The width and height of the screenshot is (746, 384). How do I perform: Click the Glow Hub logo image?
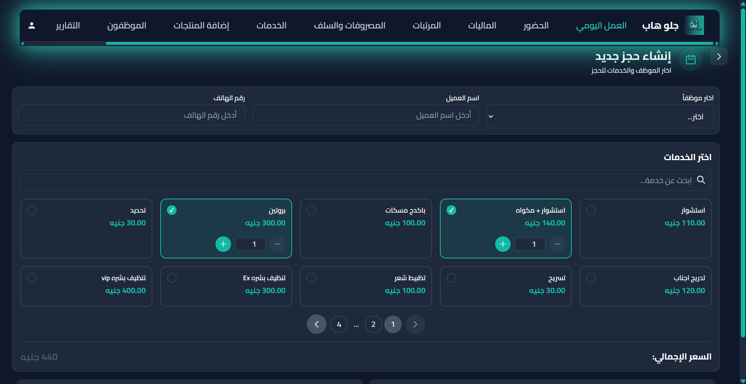[x=694, y=25]
